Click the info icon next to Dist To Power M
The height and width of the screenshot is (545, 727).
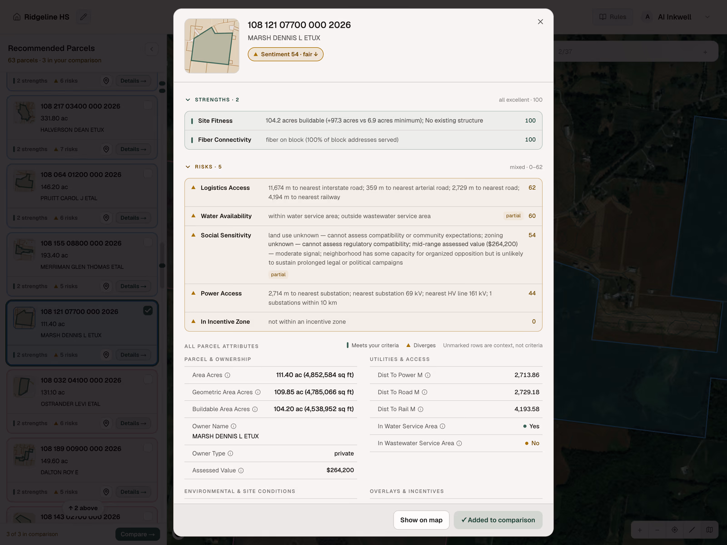point(428,375)
